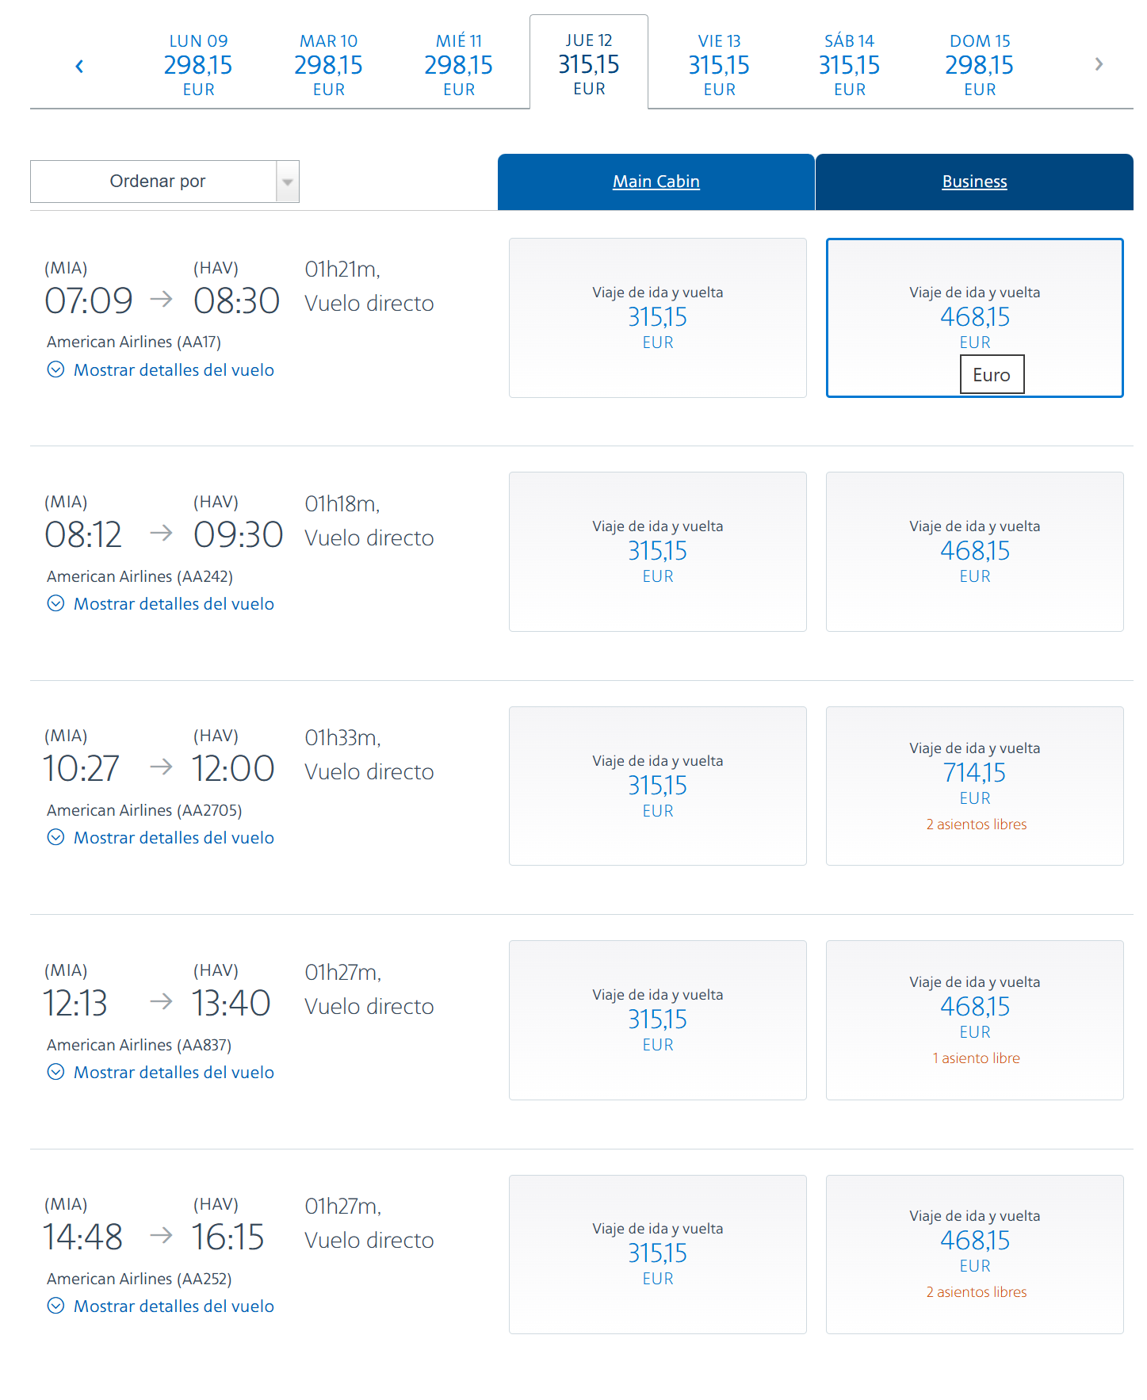This screenshot has width=1147, height=1400.
Task: Expand Mostrar detalles del vuelo for AA252
Action: pyautogui.click(x=174, y=1306)
